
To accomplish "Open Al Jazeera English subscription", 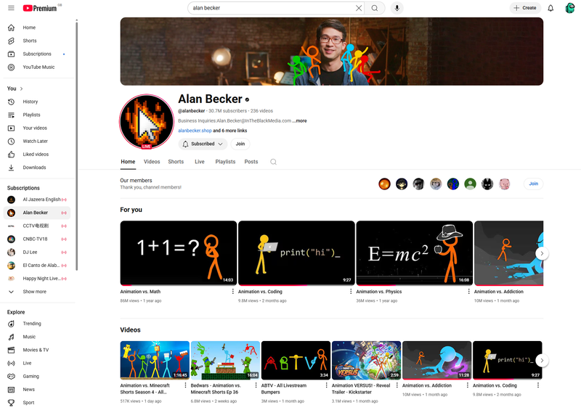I will 37,200.
